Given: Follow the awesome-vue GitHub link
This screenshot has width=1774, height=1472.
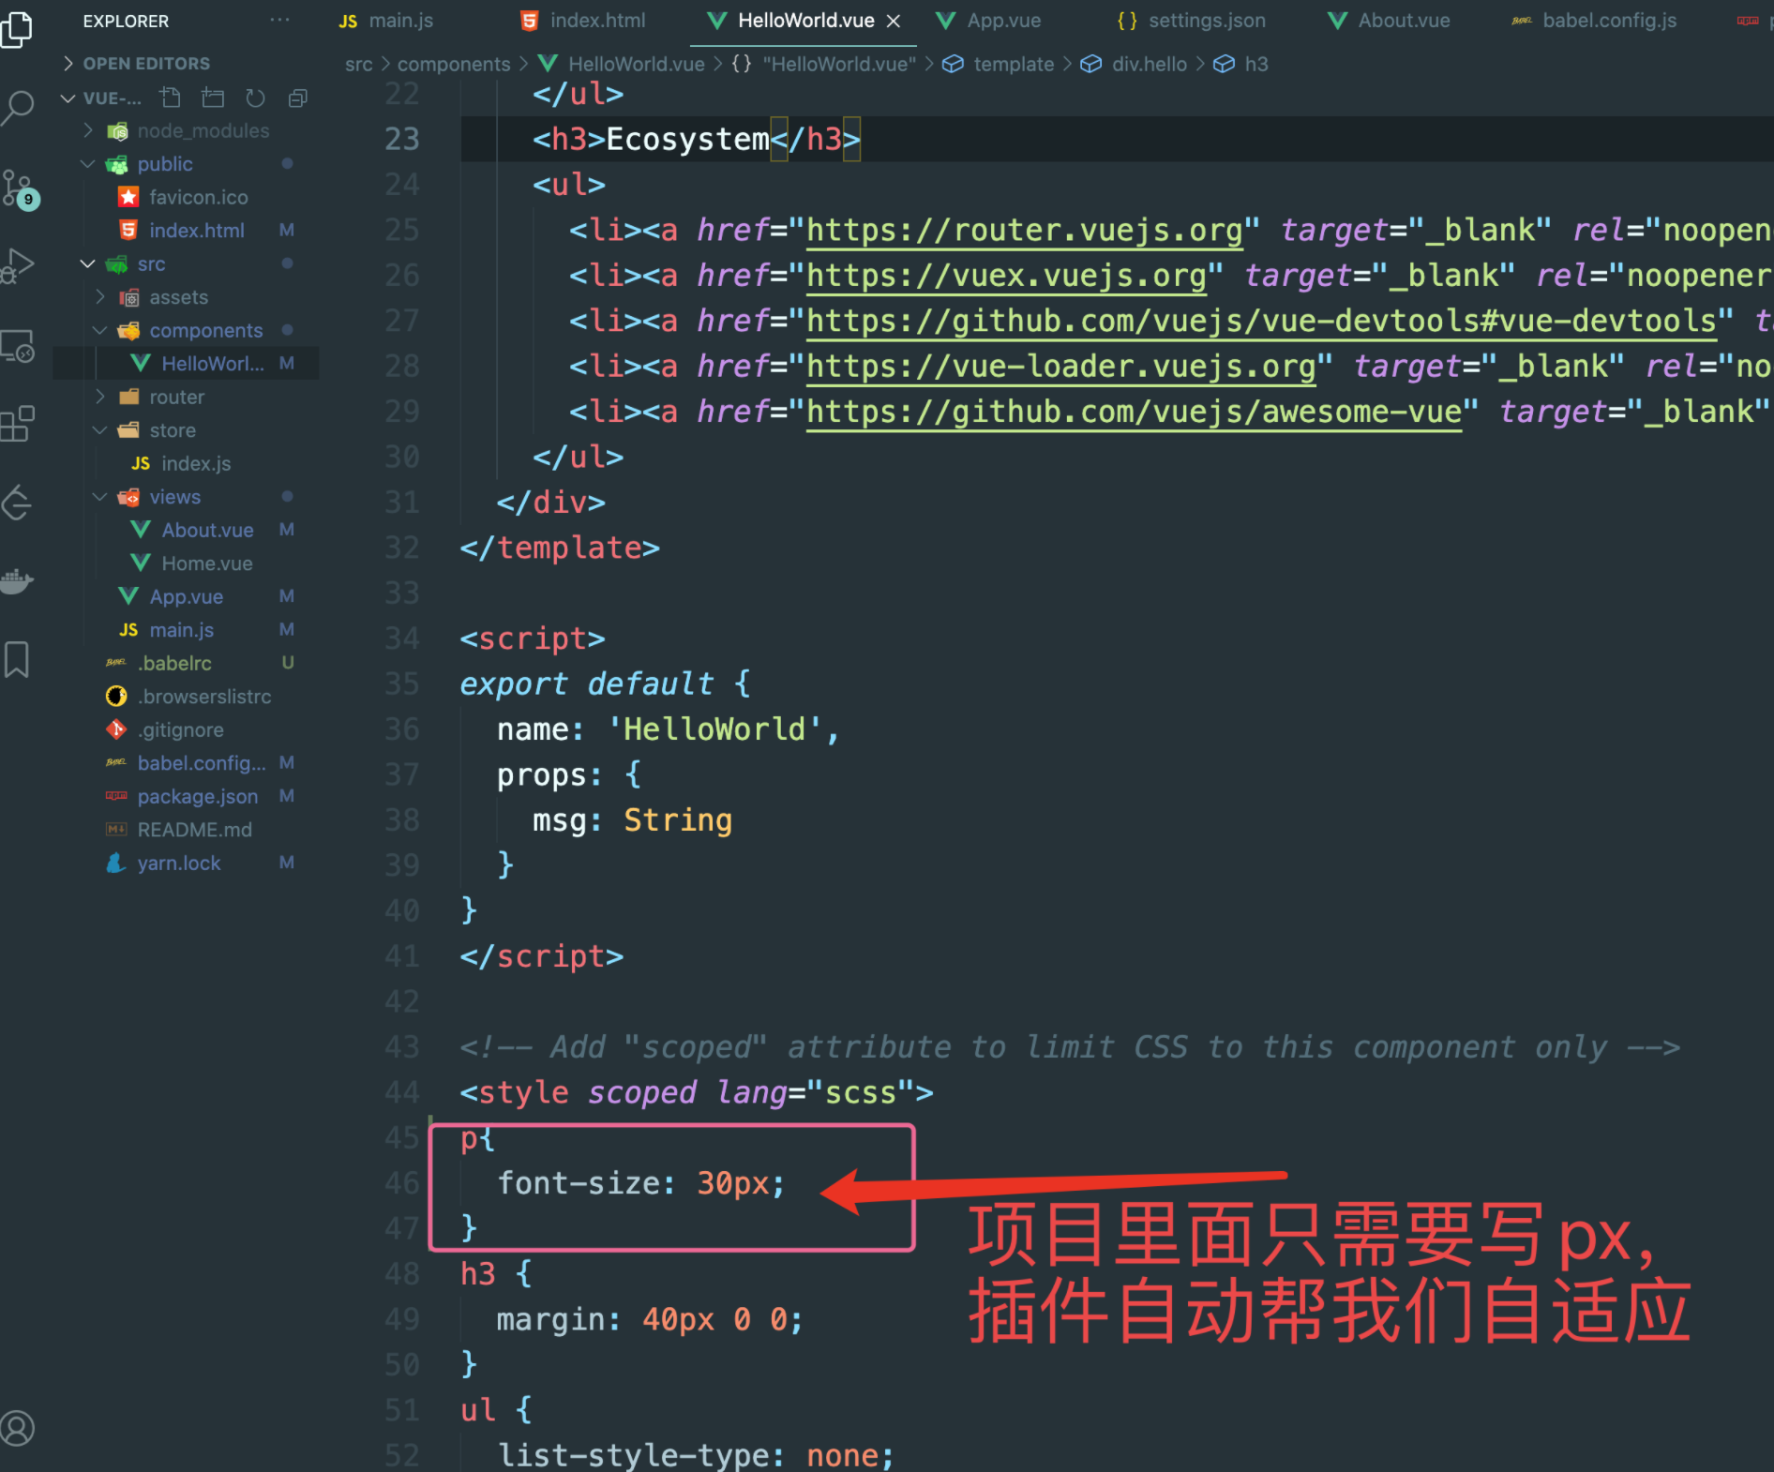Looking at the screenshot, I should point(1133,412).
